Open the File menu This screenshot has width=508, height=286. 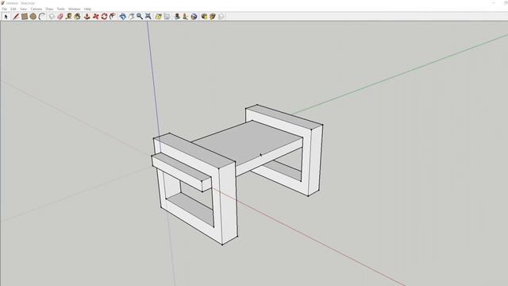(x=4, y=9)
